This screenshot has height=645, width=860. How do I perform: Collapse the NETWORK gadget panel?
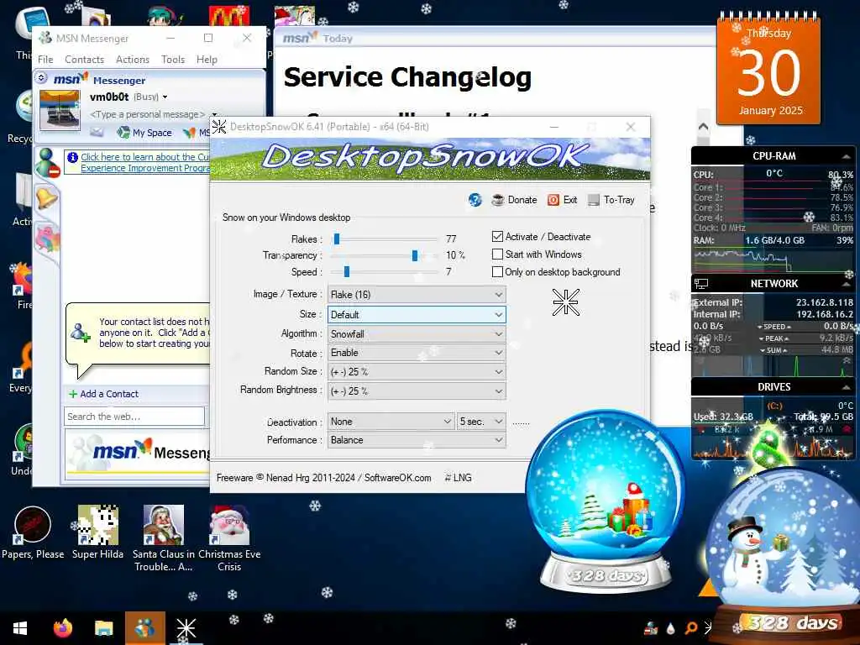coord(846,284)
